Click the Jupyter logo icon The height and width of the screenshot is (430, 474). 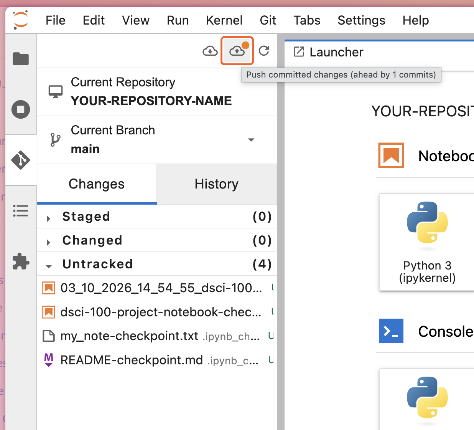coord(21,20)
